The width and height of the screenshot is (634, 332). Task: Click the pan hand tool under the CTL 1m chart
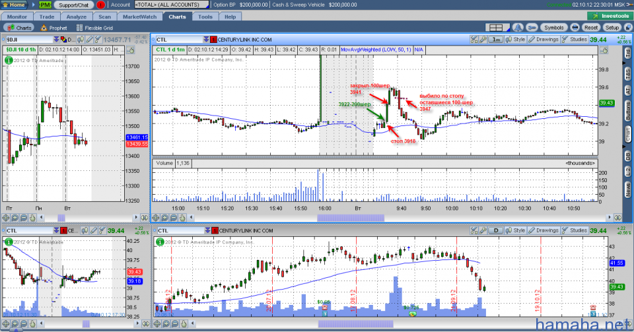click(182, 218)
